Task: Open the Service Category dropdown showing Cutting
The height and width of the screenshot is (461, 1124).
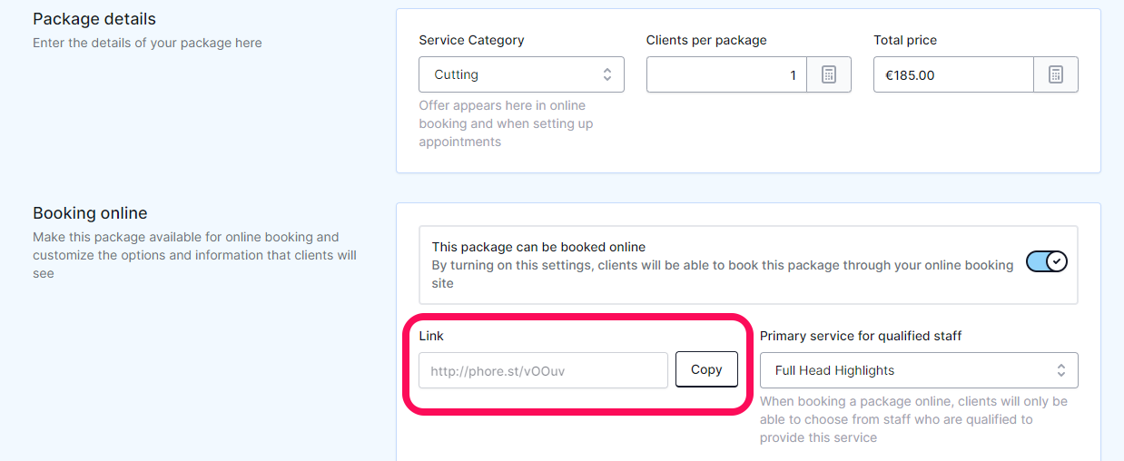Action: [521, 74]
